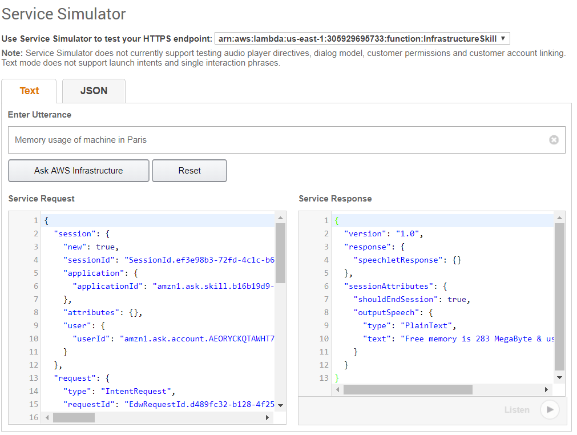The image size is (577, 435).
Task: Click the Ask AWS Infrastructure button
Action: click(79, 171)
